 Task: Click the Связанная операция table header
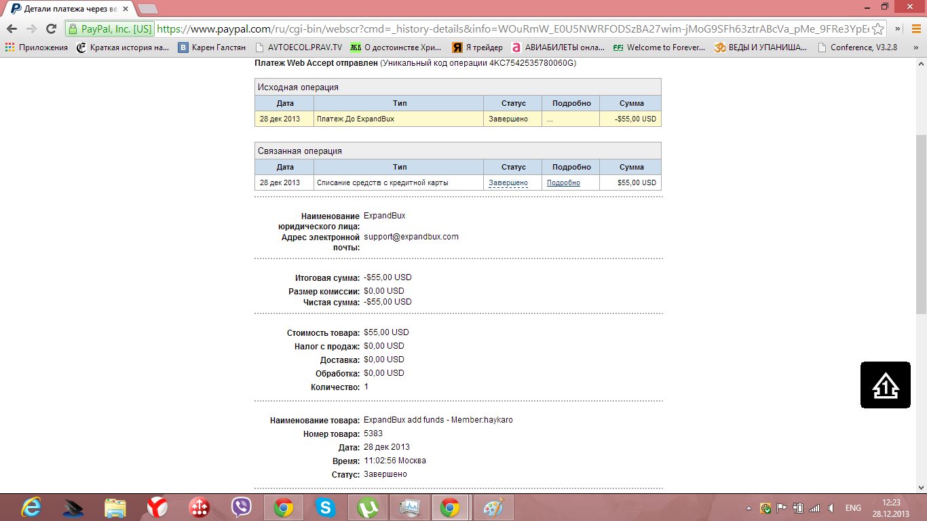tap(458, 151)
